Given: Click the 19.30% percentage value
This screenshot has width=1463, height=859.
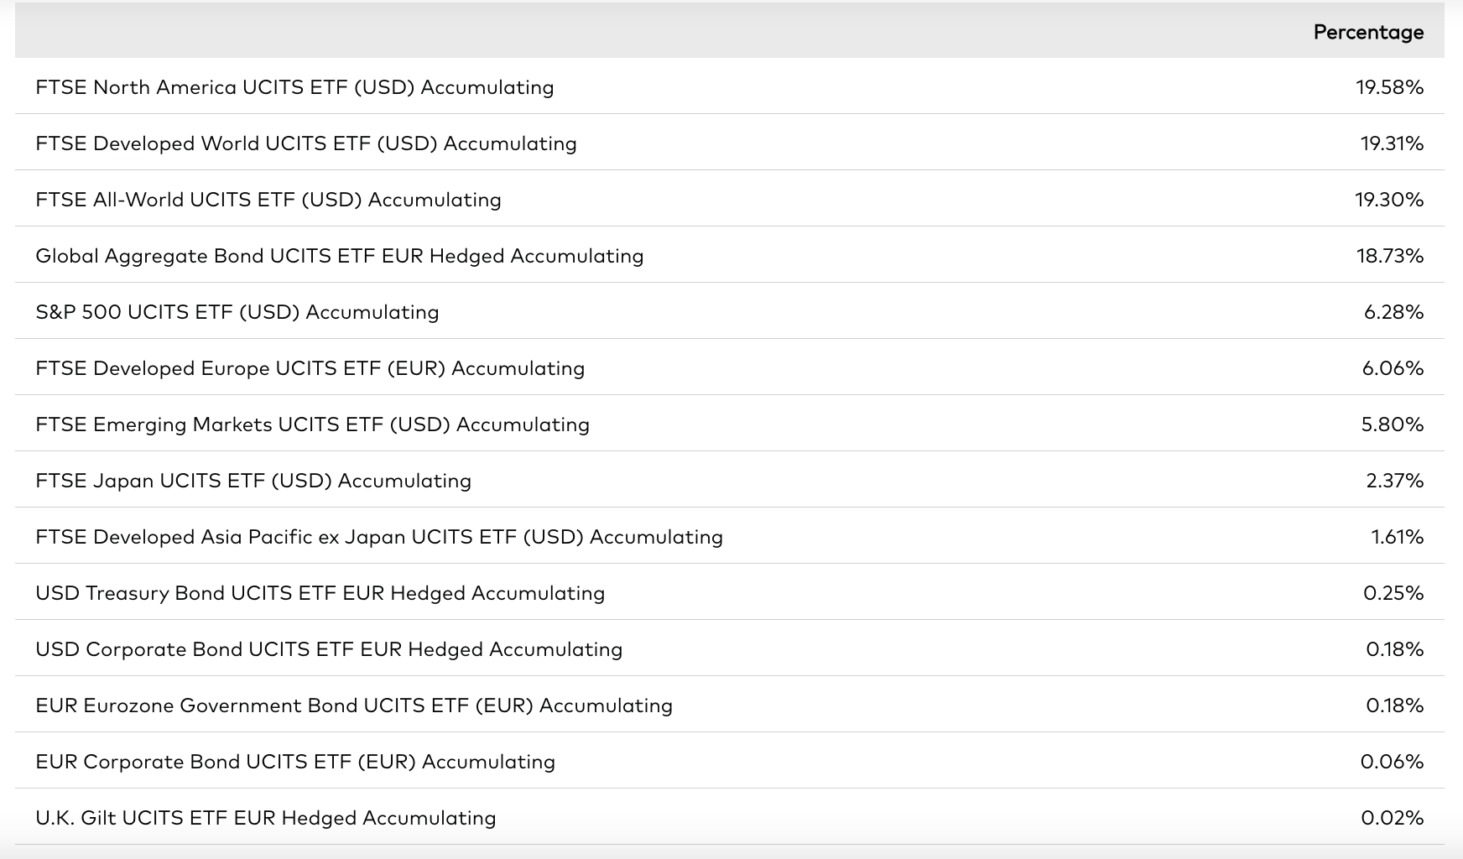Looking at the screenshot, I should [1389, 200].
